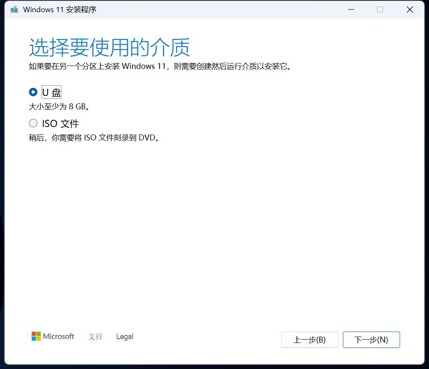This screenshot has height=369, width=429.
Task: Click 下一步(N) to continue setup
Action: 371,340
